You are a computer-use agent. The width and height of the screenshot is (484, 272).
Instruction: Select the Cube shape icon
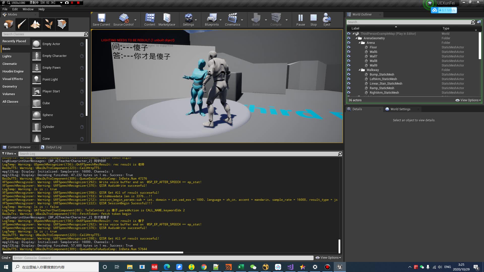(x=37, y=103)
